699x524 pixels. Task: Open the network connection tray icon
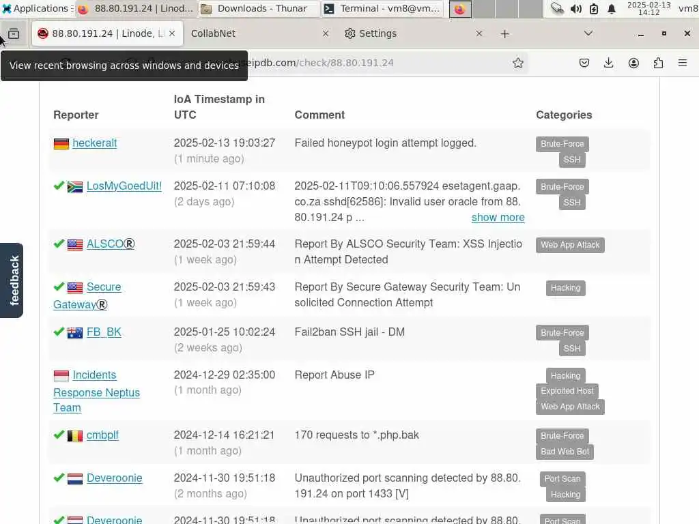pyautogui.click(x=557, y=8)
